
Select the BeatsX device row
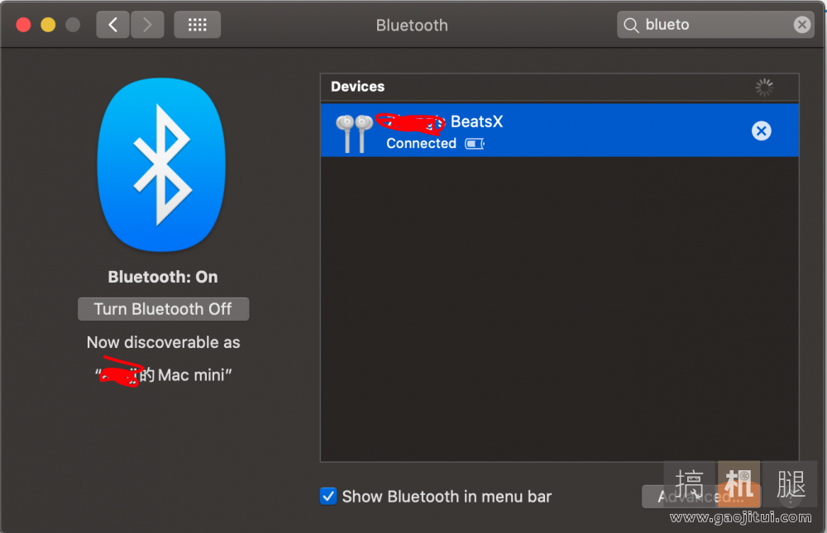point(560,131)
